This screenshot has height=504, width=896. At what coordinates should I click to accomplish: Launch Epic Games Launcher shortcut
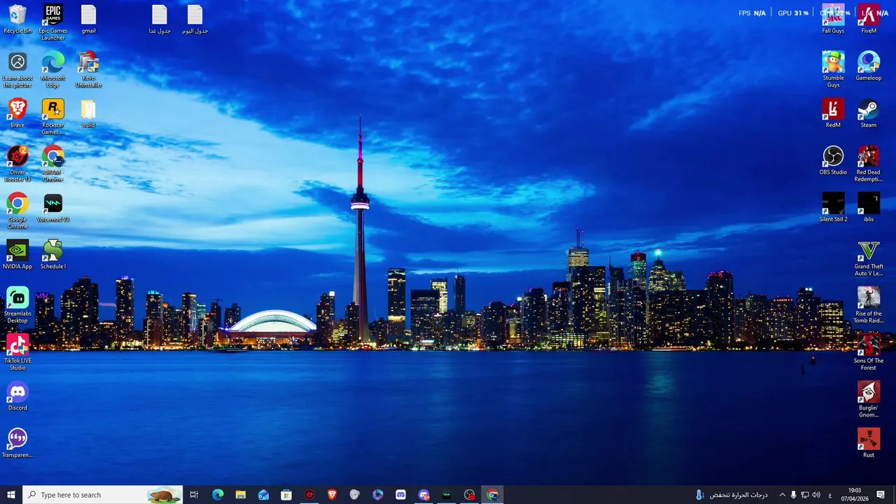(x=52, y=22)
